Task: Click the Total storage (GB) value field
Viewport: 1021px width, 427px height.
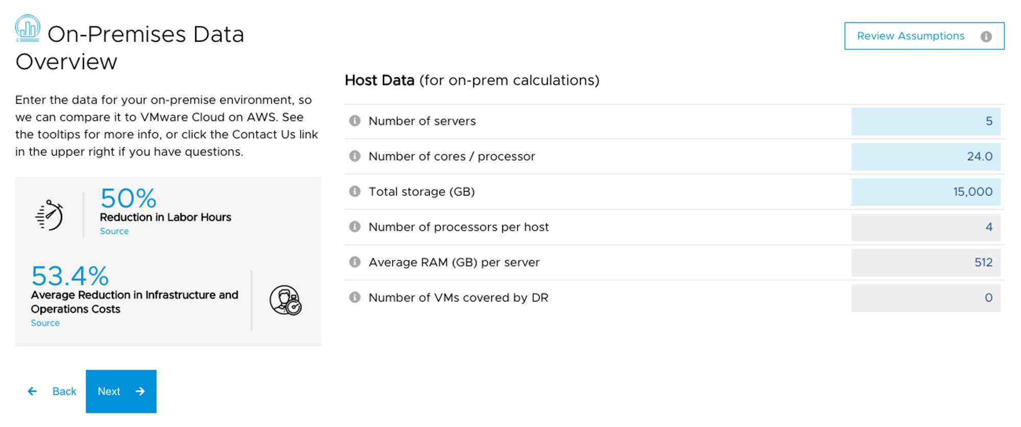Action: pos(926,191)
